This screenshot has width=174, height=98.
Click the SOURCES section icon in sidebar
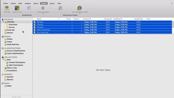[x=3, y=19]
